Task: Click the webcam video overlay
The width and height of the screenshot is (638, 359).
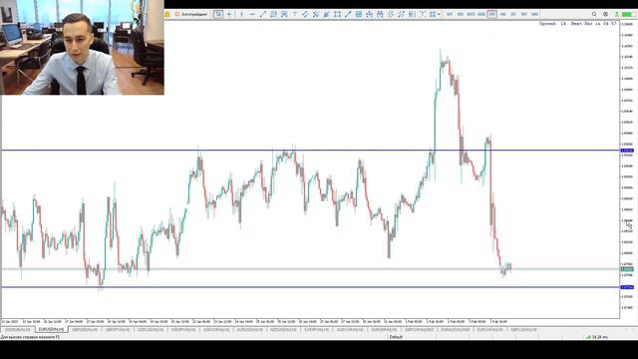Action: (82, 47)
